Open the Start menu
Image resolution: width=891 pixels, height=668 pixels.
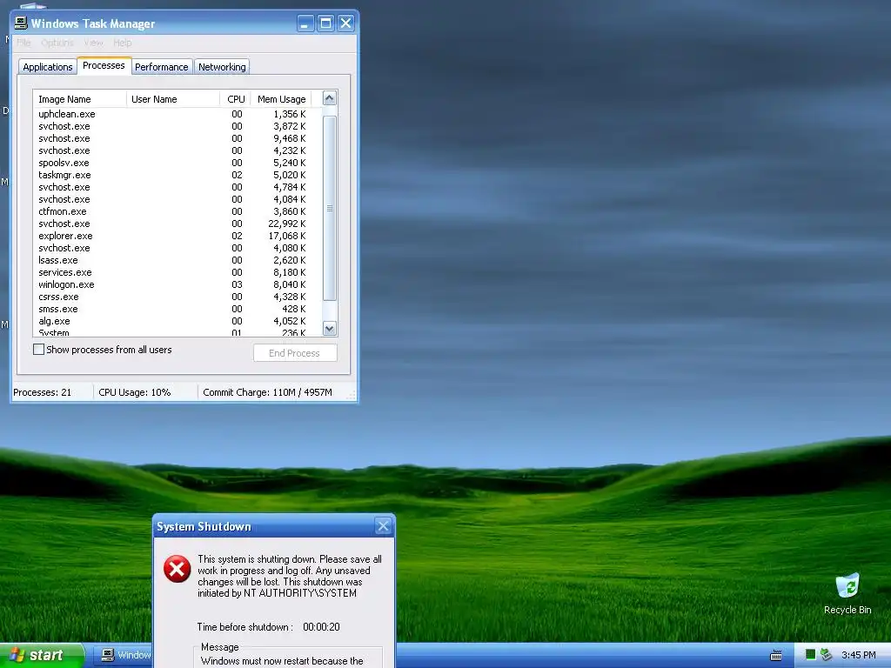click(42, 656)
